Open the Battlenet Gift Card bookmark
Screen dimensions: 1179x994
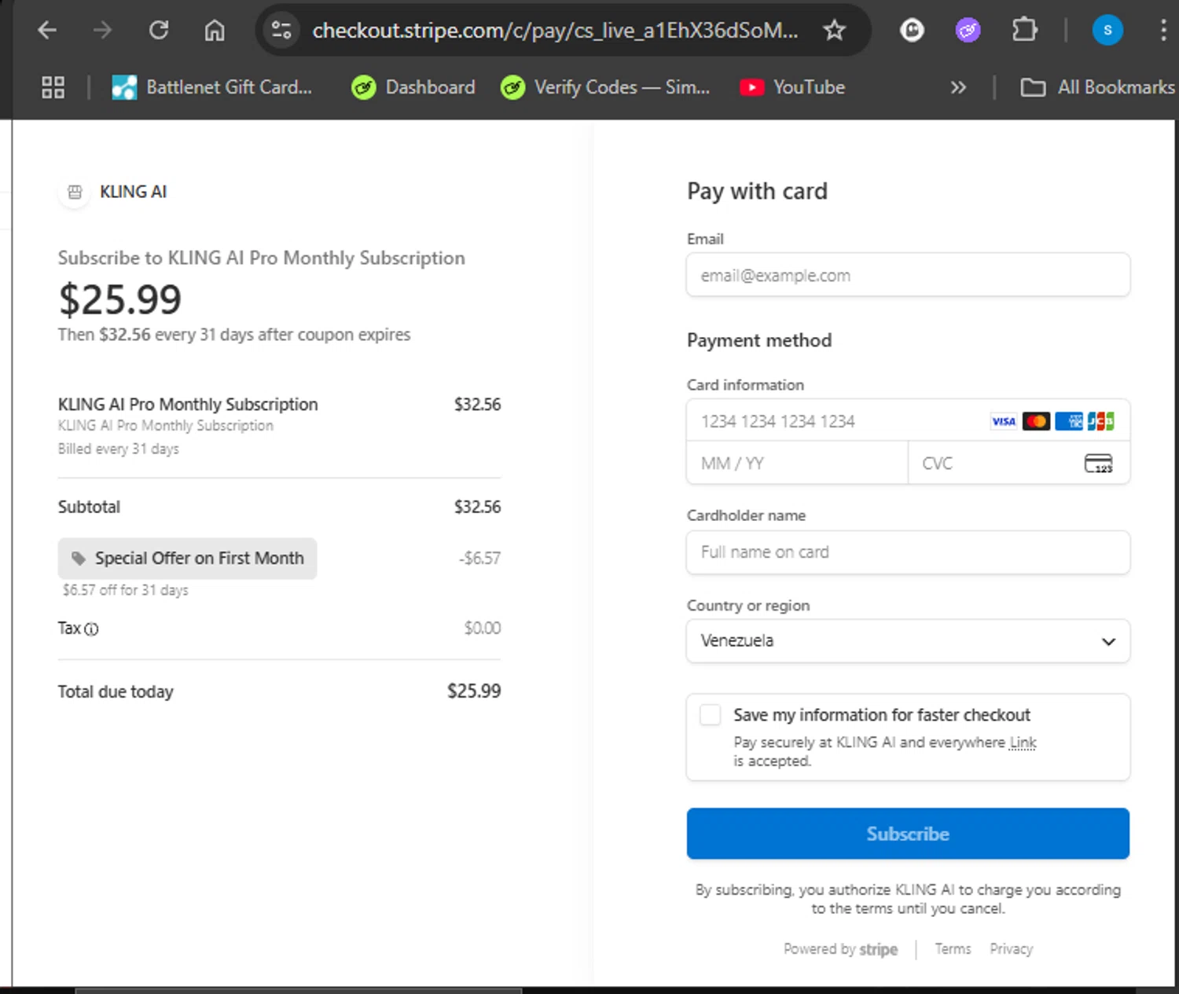211,87
